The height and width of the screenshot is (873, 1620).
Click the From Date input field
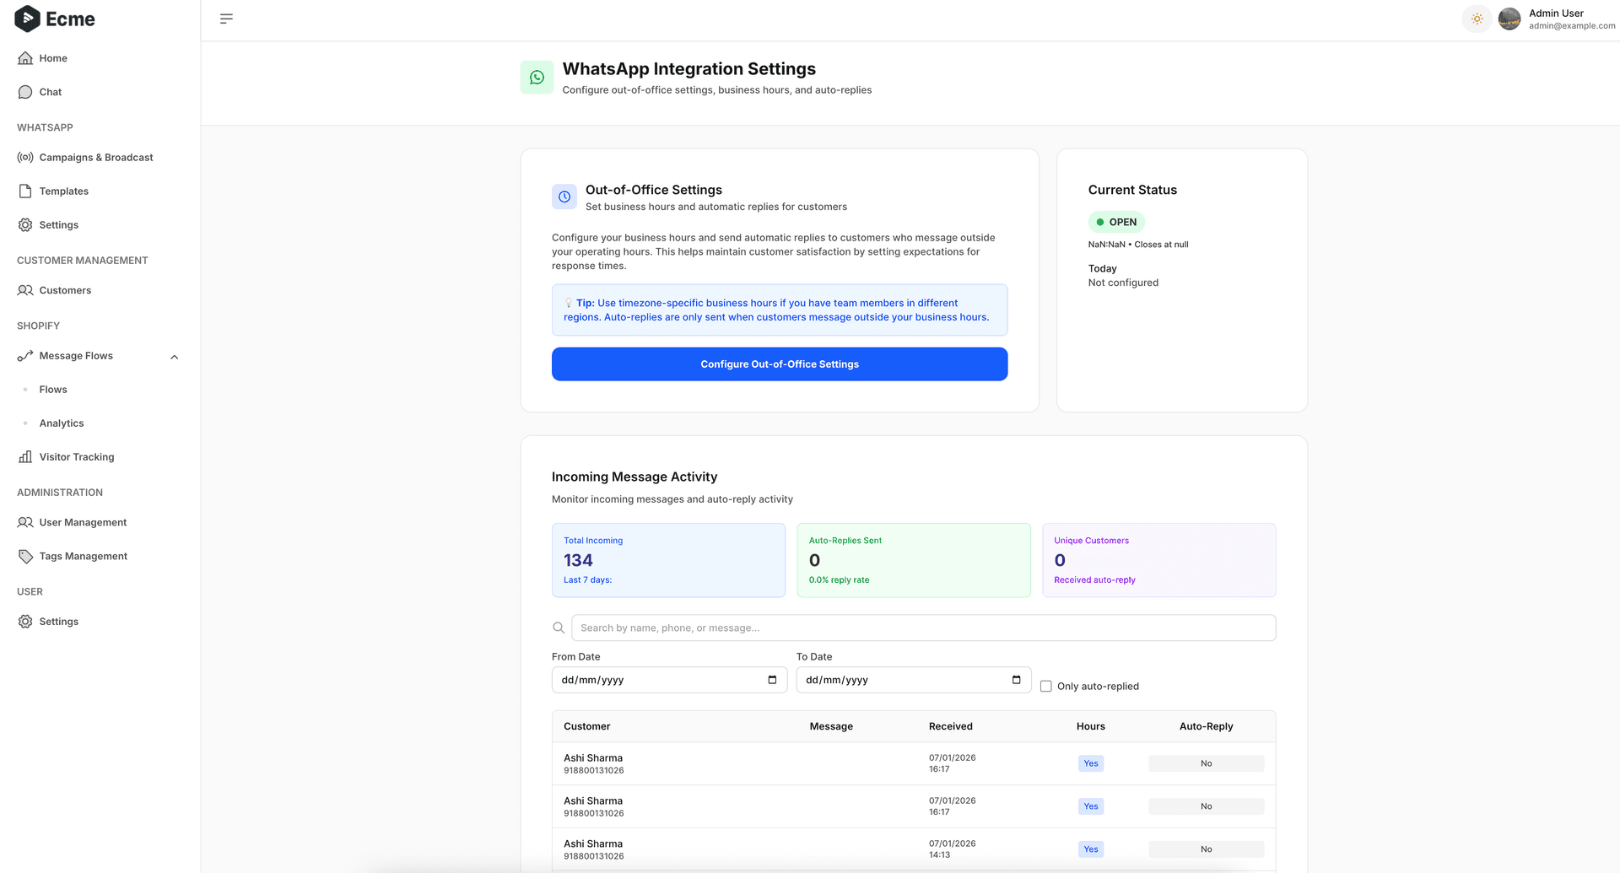point(658,680)
